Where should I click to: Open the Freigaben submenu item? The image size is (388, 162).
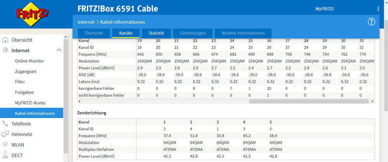coord(24,92)
